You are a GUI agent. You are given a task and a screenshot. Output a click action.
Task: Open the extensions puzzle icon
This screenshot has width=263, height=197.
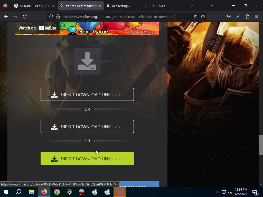[248, 17]
